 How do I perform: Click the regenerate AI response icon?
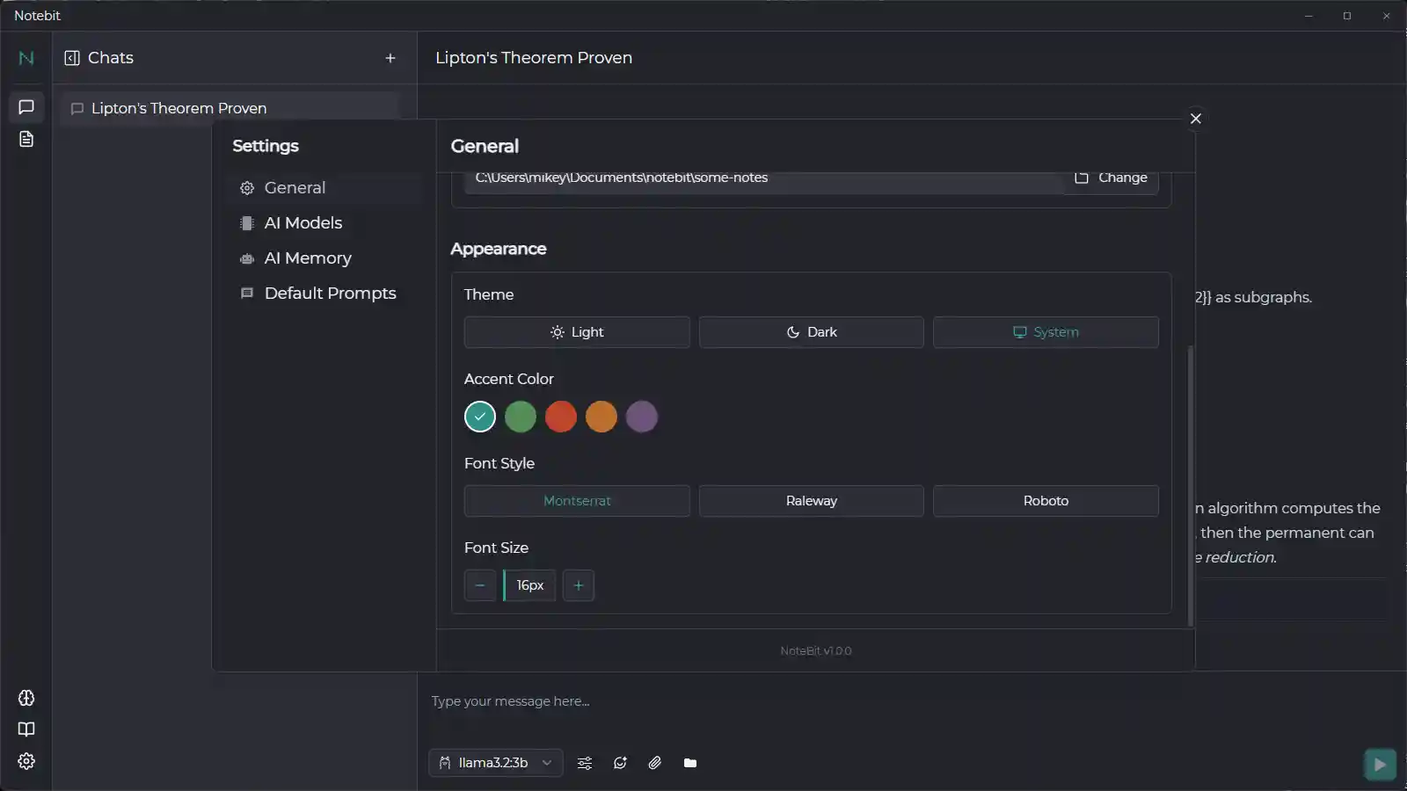620,763
